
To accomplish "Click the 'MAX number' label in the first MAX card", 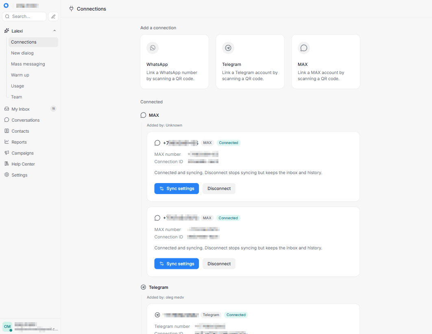I will (168, 154).
